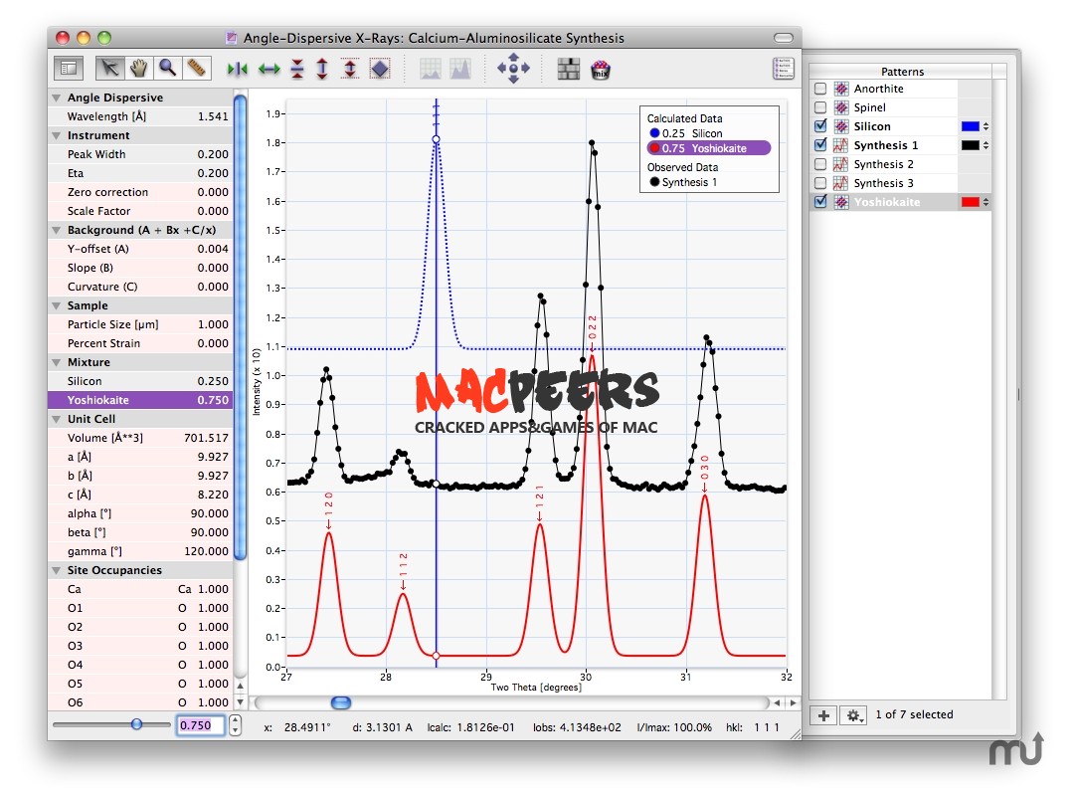Click the red compress vertical icon
The width and height of the screenshot is (1074, 795).
tap(297, 69)
